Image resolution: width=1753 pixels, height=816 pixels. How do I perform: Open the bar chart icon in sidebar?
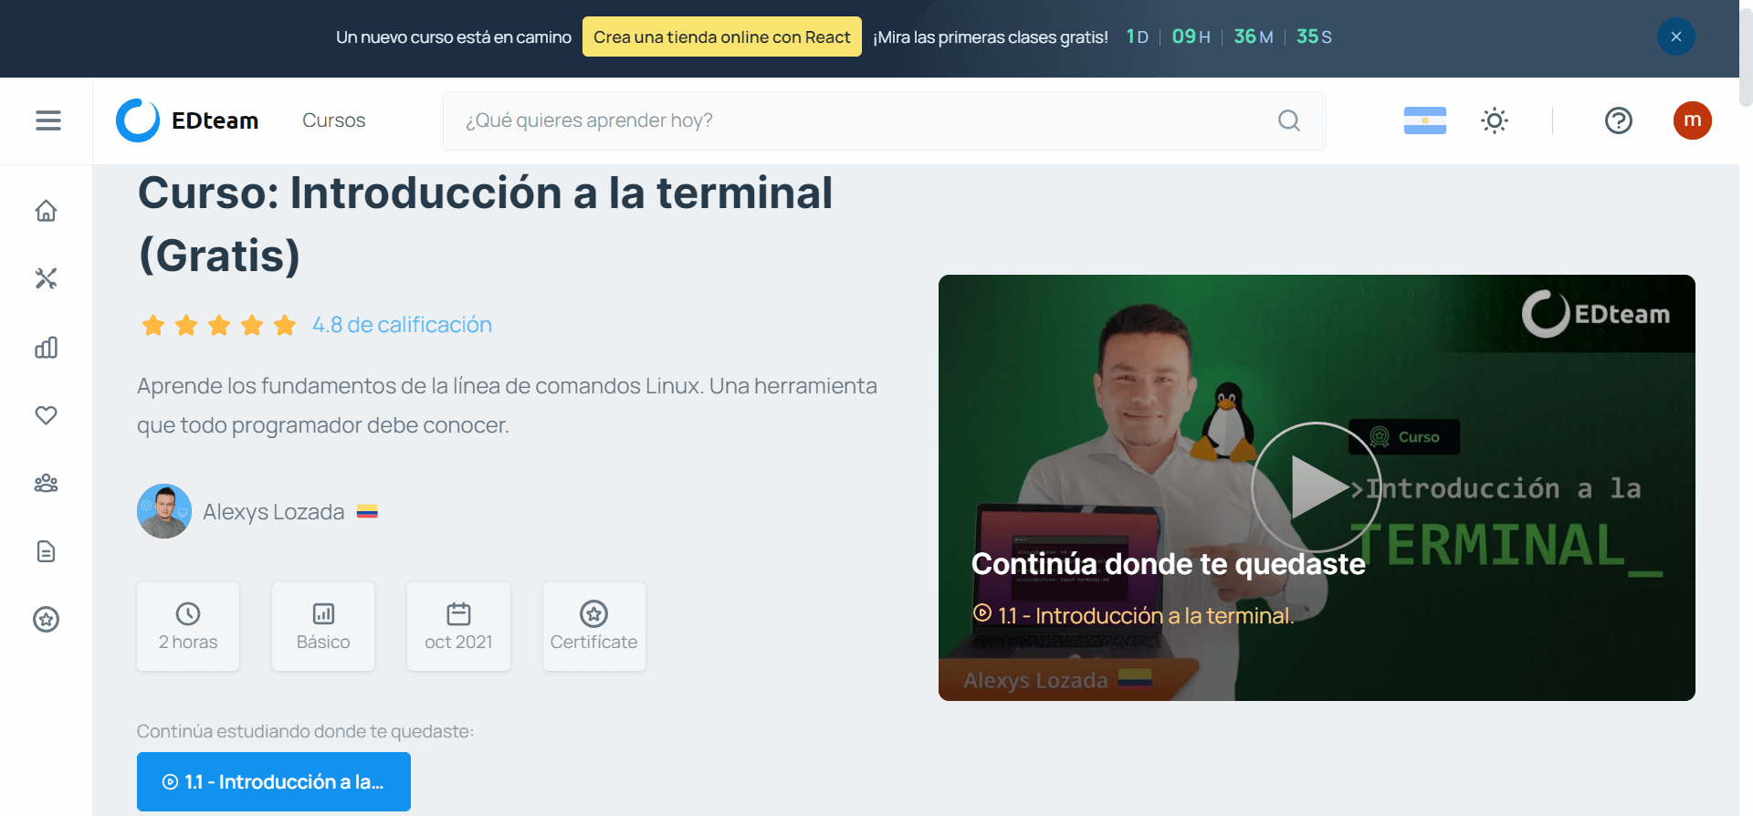[46, 347]
